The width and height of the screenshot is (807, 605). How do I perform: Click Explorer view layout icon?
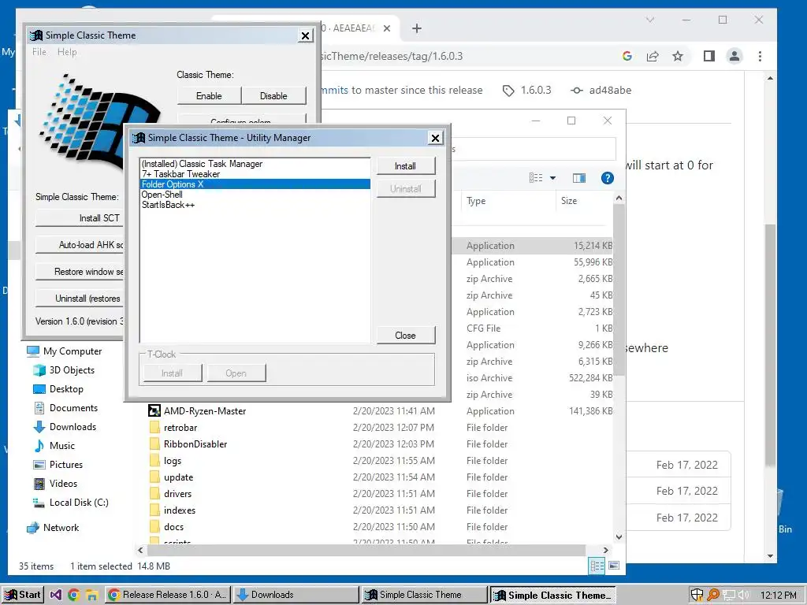pyautogui.click(x=536, y=178)
